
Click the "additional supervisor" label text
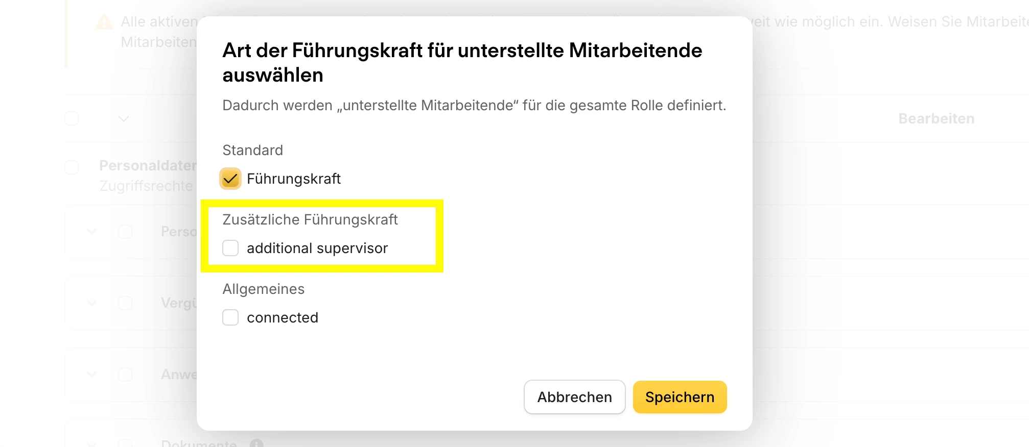(x=317, y=248)
